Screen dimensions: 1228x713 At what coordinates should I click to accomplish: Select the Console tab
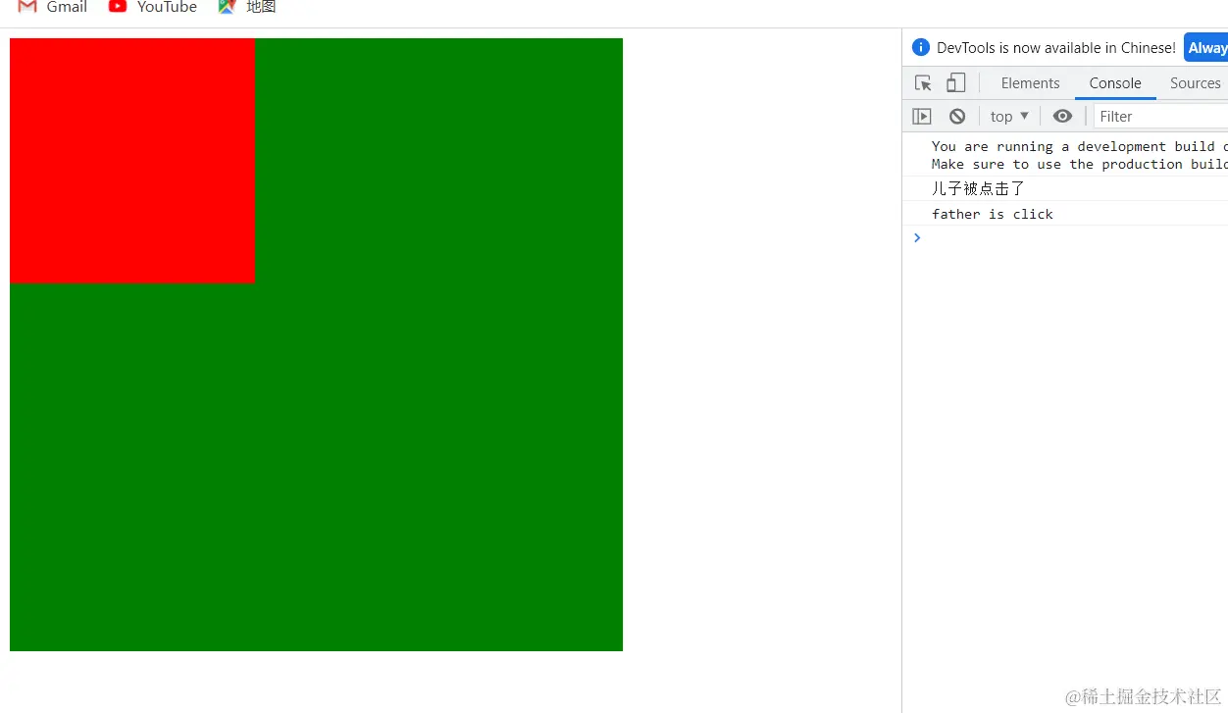pos(1114,83)
